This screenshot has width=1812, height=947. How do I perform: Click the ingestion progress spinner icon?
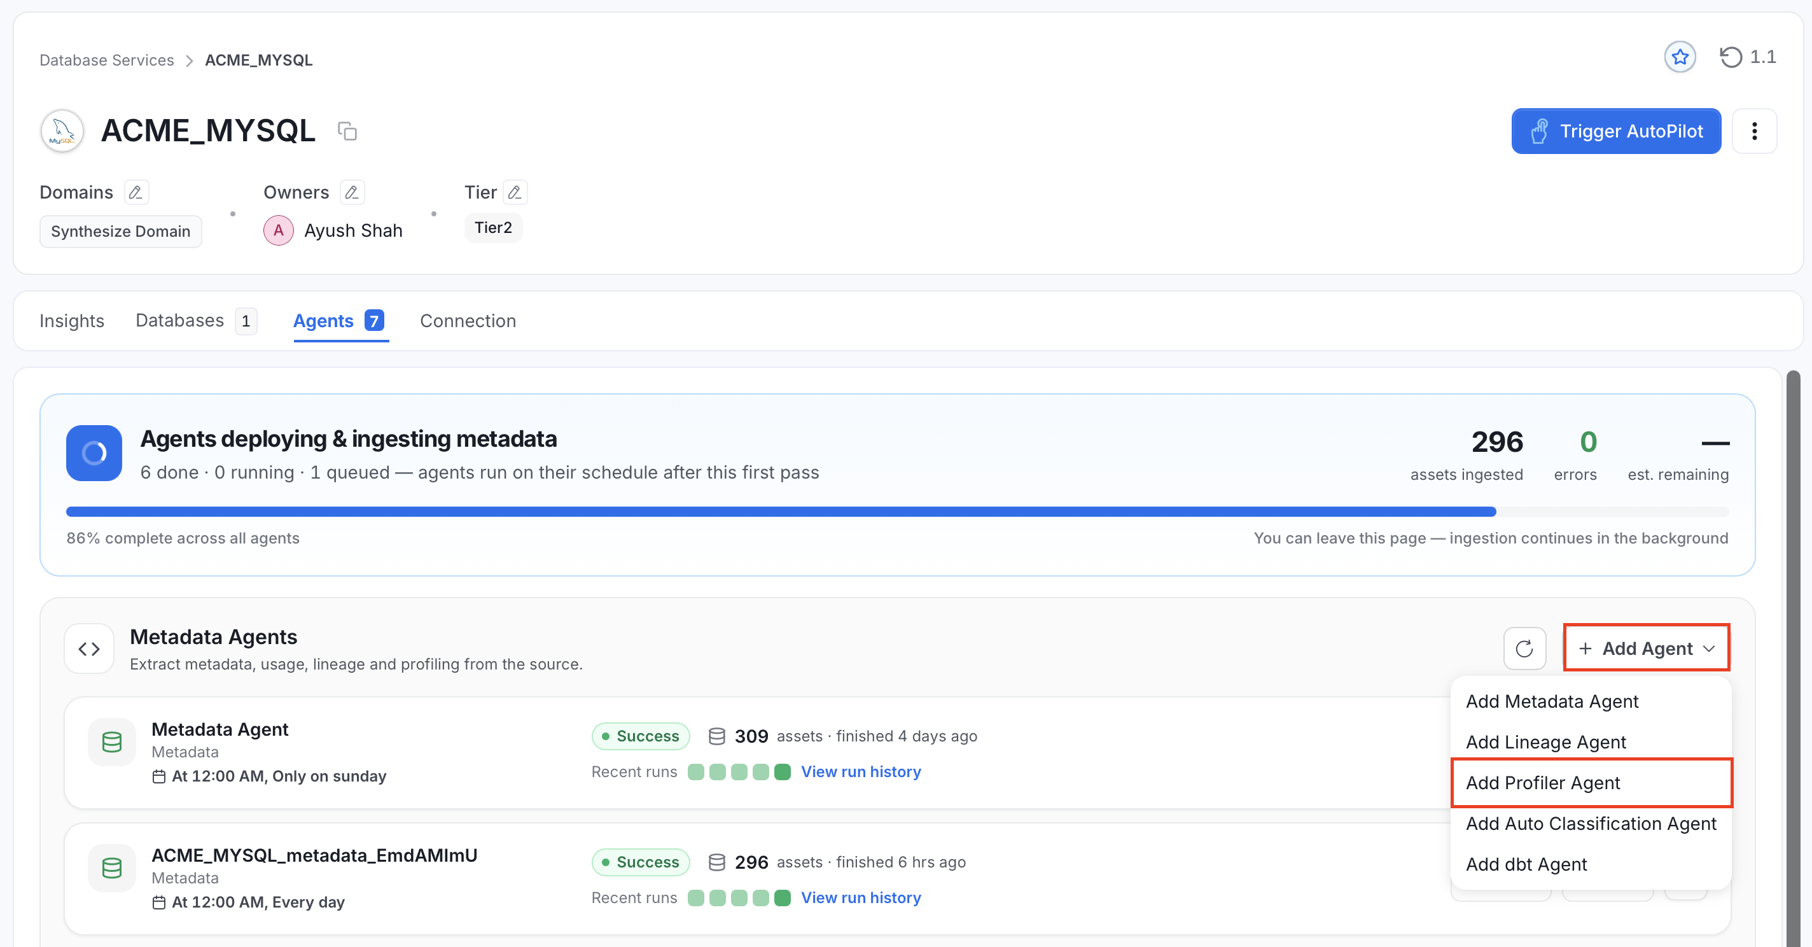click(94, 453)
